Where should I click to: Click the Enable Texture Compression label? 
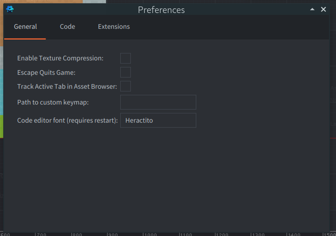click(x=60, y=58)
